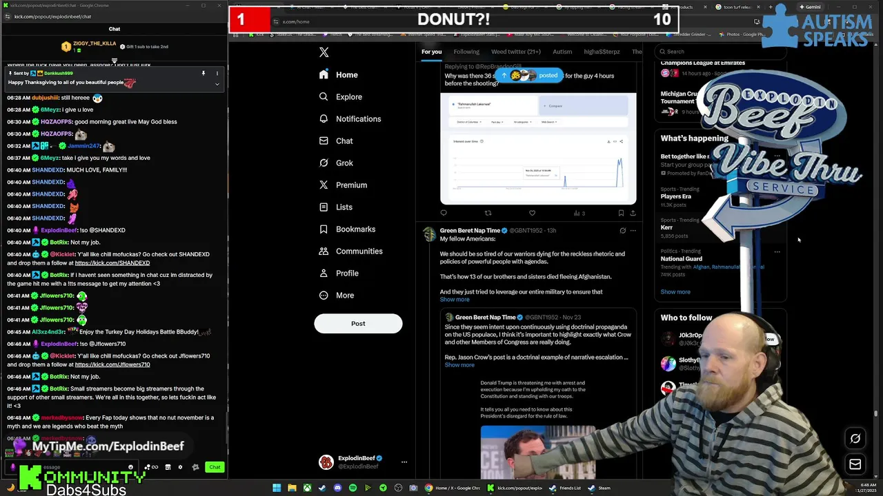
Task: Open the kick.com/Jflowers710 link in chat
Action: 112,365
